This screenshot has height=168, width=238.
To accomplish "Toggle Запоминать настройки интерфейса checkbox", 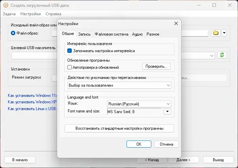I will click(69, 51).
